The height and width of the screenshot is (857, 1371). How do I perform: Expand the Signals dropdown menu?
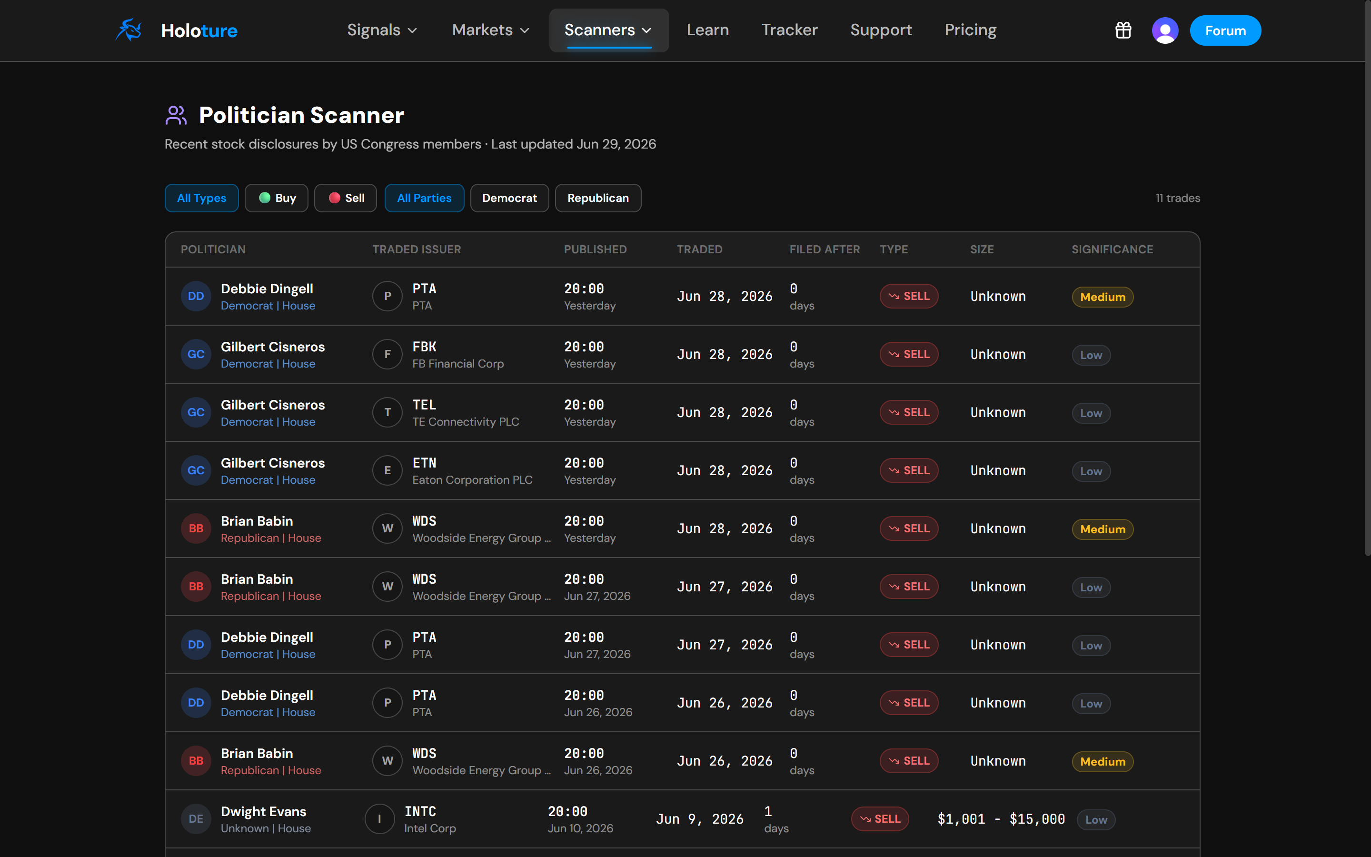(x=382, y=30)
